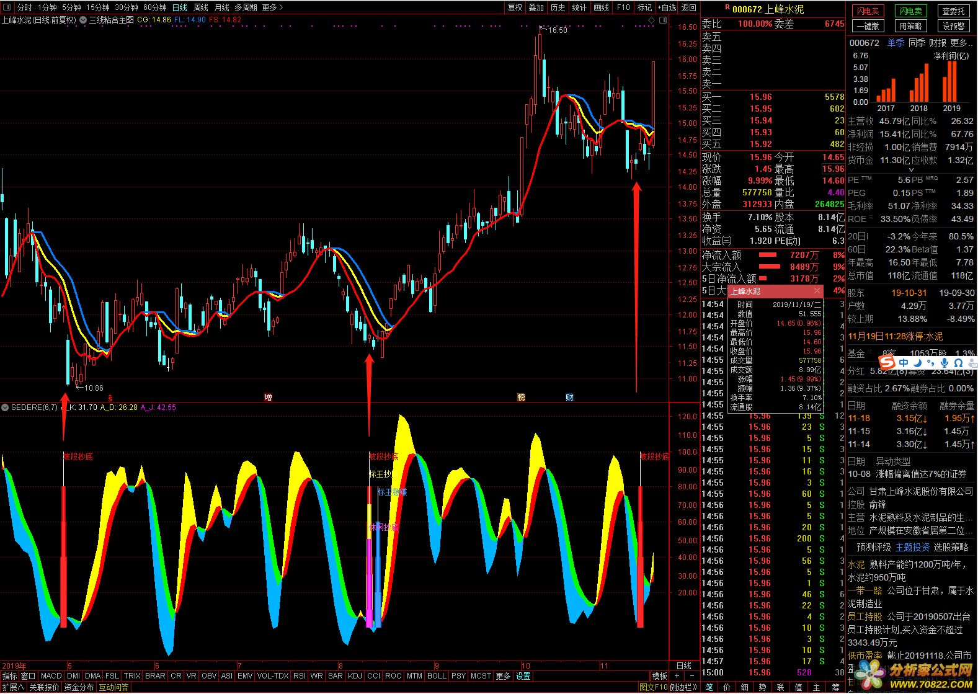Open the 资金分布 fund distribution tab
The height and width of the screenshot is (694, 978).
coord(79,687)
